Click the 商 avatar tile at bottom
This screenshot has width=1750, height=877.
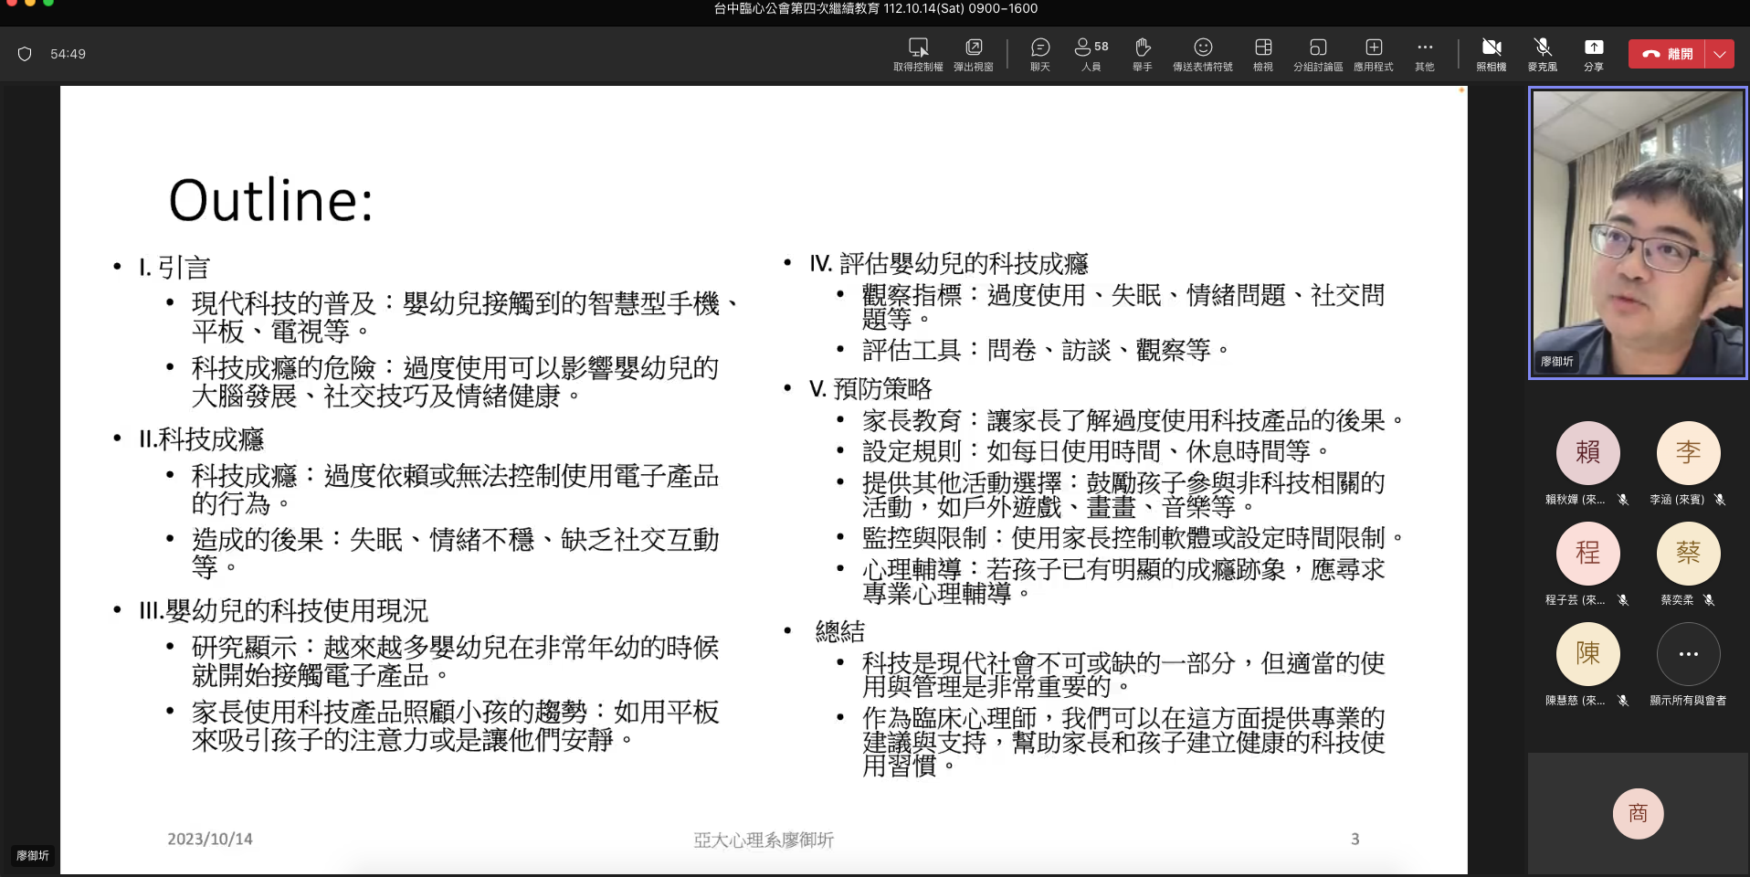(x=1638, y=813)
